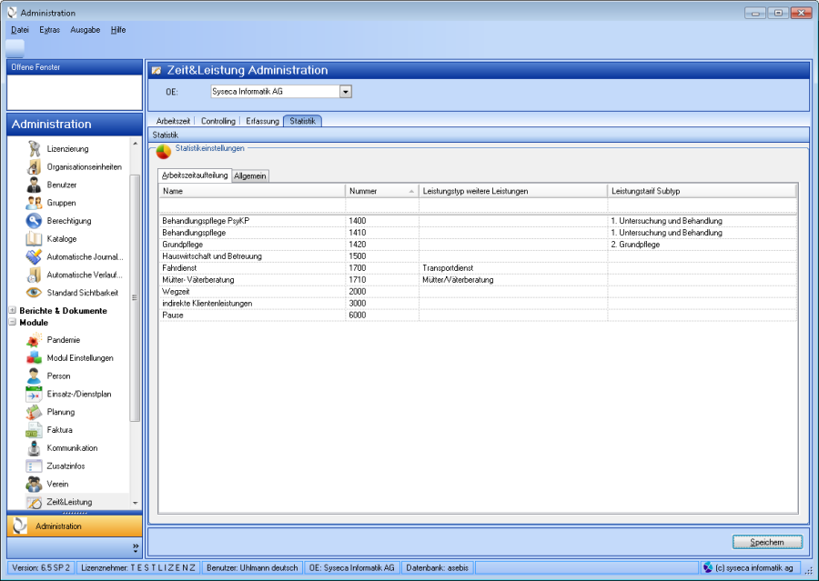Viewport: 819px width, 581px height.
Task: Select the Berechtigung icon
Action: tap(34, 221)
